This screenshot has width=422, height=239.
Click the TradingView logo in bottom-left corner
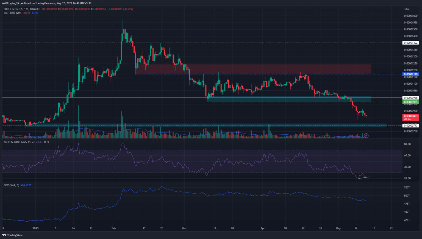coord(12,235)
